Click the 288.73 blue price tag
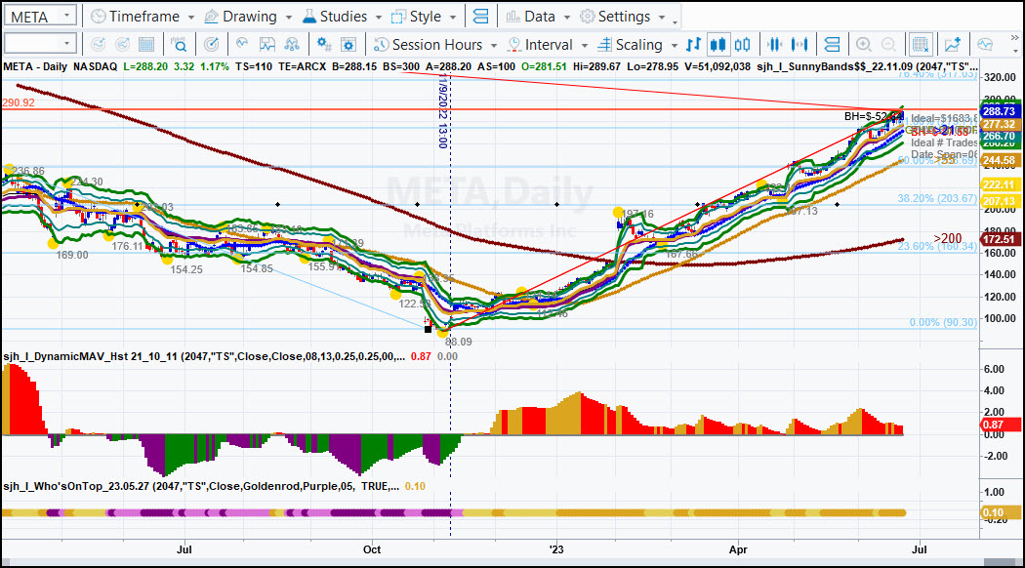This screenshot has height=568, width=1025. tap(999, 112)
